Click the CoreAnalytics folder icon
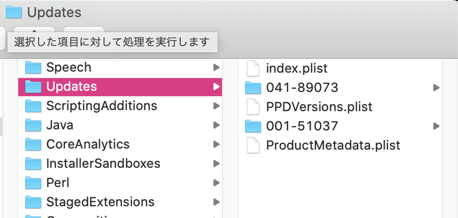The width and height of the screenshot is (458, 218). [33, 144]
